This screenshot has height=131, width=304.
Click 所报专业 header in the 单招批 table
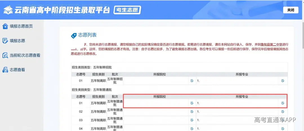pos(242,74)
